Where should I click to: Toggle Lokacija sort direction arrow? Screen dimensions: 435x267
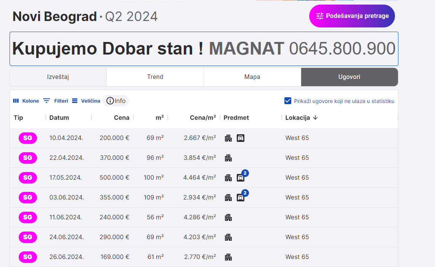315,118
